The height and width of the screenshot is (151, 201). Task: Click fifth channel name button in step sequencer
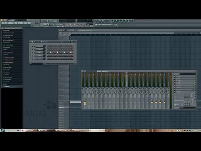point(40,59)
